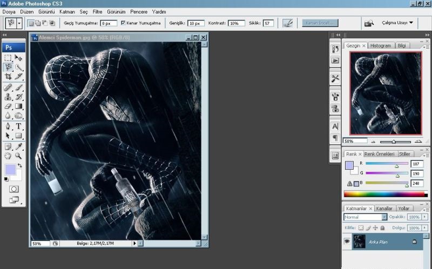This screenshot has height=269, width=432.
Task: Open Character panel icon in dock
Action: tap(335, 126)
